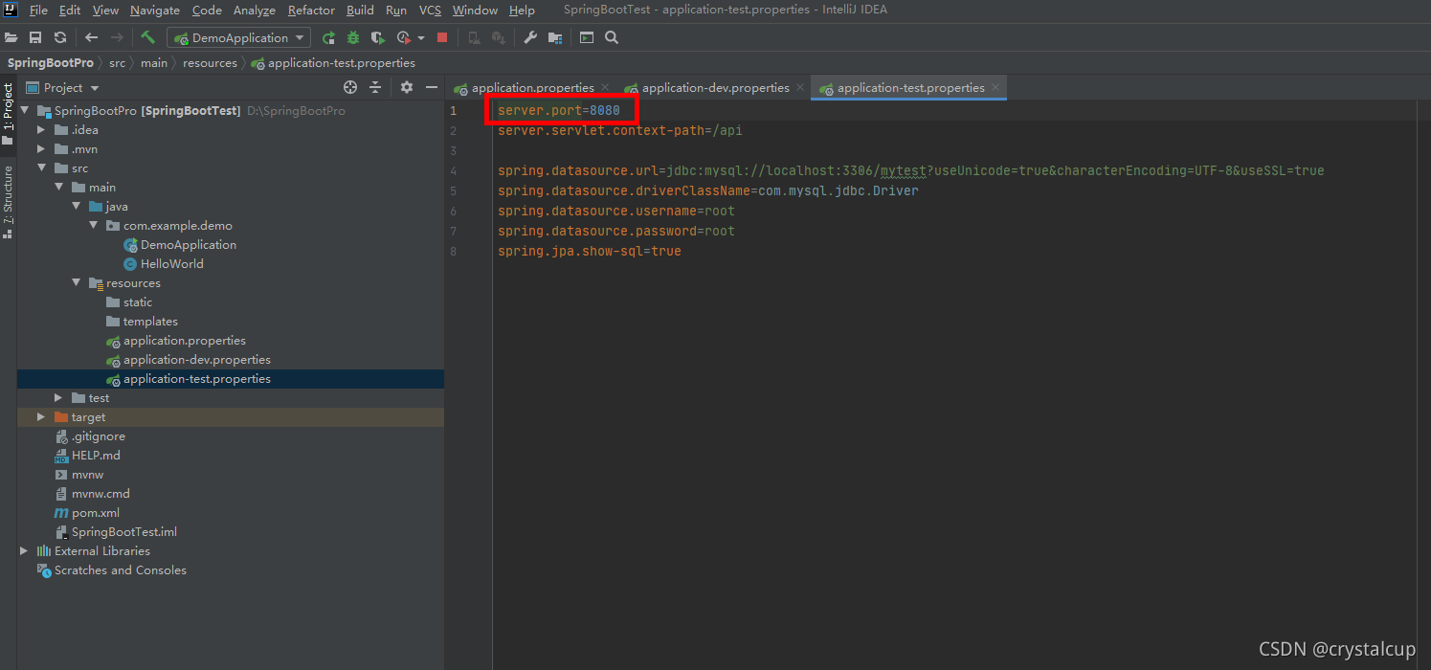Expand the .mvn folder
Screen dimensions: 1431x670
point(41,148)
